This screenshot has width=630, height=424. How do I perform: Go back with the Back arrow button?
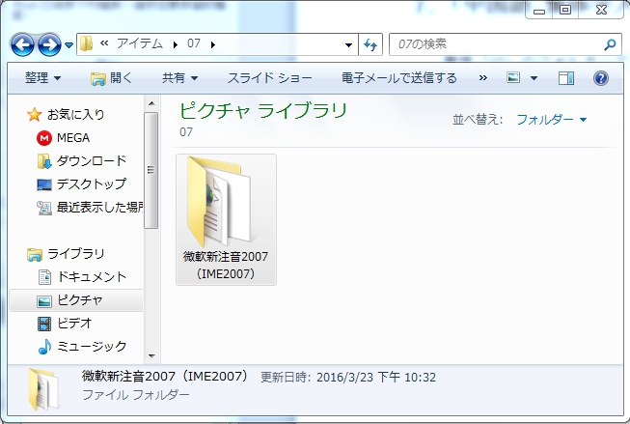point(22,44)
